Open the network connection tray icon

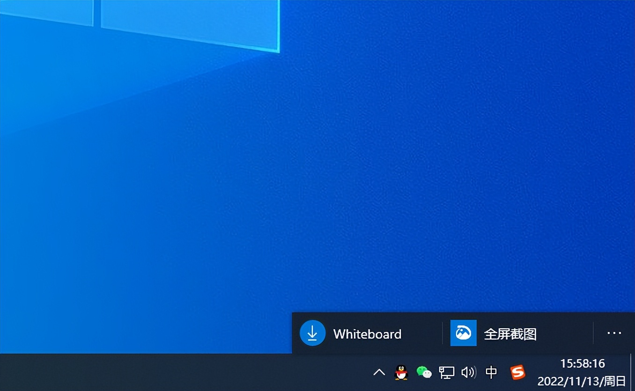[446, 372]
